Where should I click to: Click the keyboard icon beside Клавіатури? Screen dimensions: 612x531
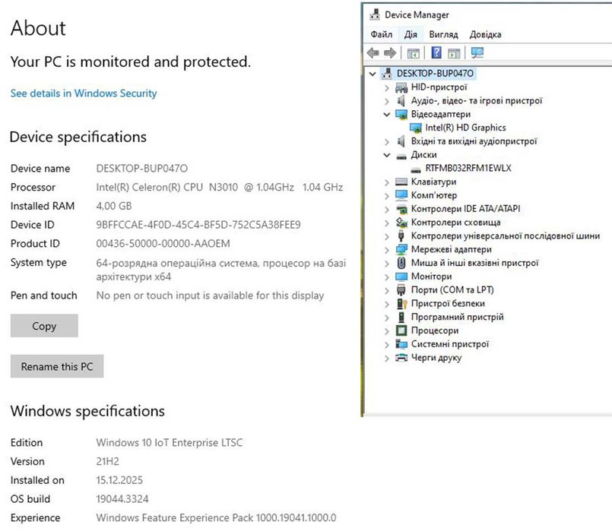(x=401, y=182)
